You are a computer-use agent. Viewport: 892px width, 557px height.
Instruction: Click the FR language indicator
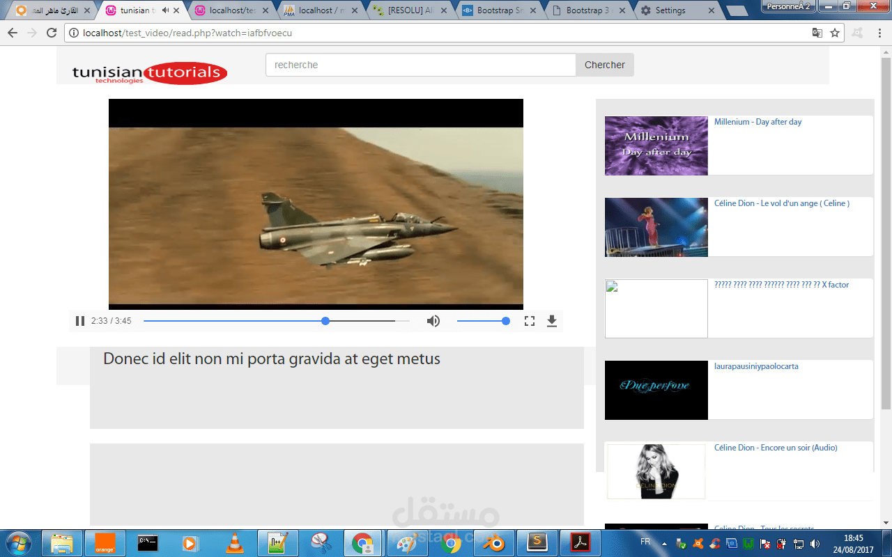(x=645, y=542)
